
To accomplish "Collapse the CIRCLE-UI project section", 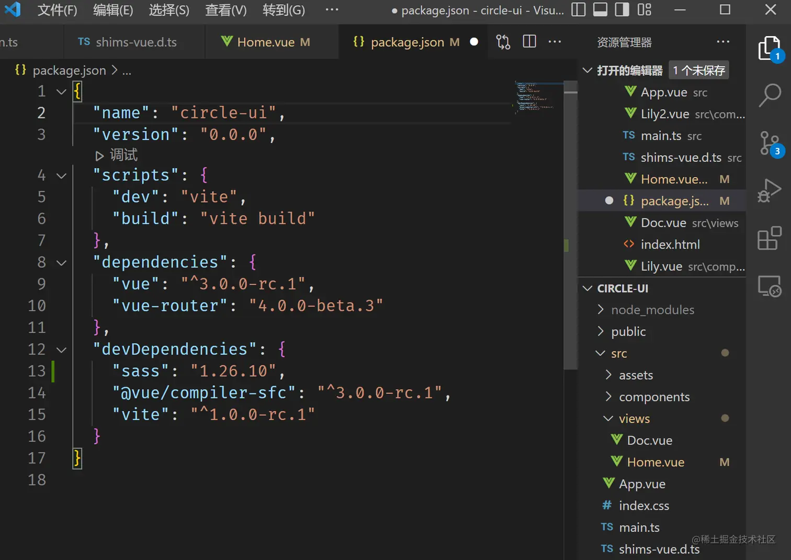I will click(587, 288).
